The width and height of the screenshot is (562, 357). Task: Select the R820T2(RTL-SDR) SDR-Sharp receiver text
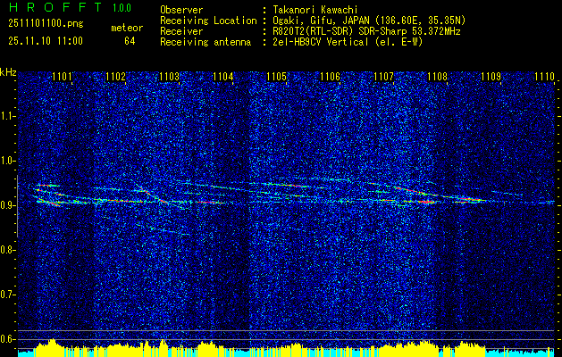[366, 31]
